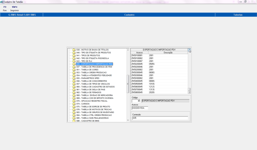Click folder icon for 069 - TABELA COD DE IMPOSTO S/VENDA

pyautogui.click(x=74, y=98)
